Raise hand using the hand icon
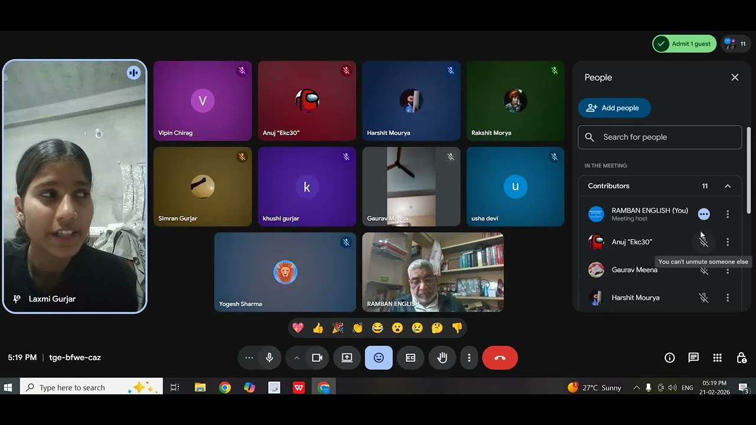Screen dimensions: 756x425 (x=442, y=358)
